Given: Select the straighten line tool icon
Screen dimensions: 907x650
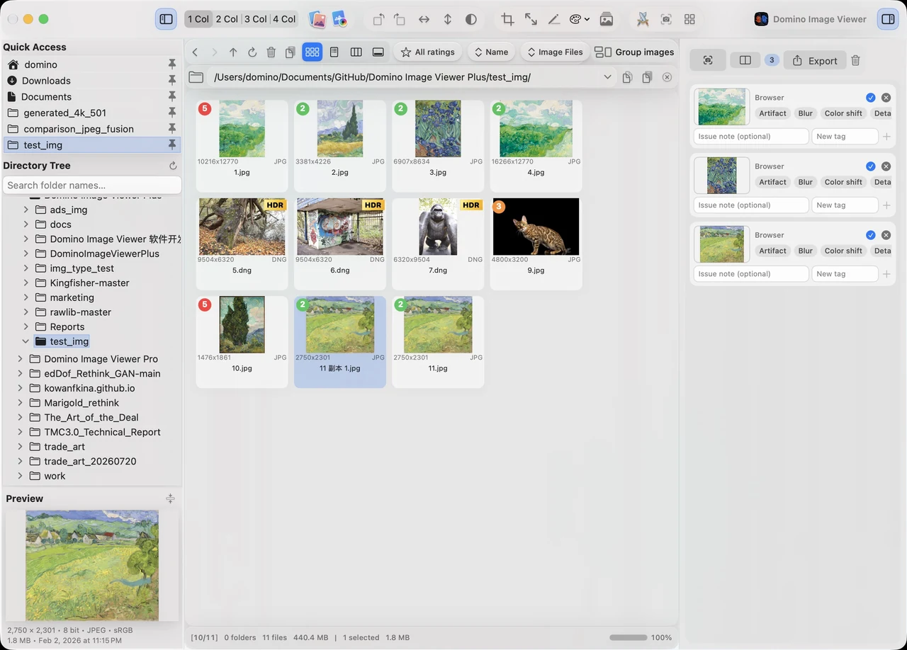Looking at the screenshot, I should [x=554, y=19].
